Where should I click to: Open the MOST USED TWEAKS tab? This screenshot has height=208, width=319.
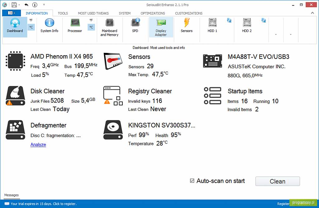[93, 13]
